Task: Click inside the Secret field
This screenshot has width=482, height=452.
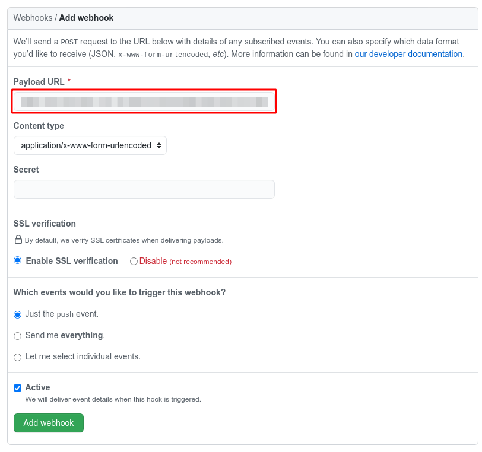Action: coord(144,189)
